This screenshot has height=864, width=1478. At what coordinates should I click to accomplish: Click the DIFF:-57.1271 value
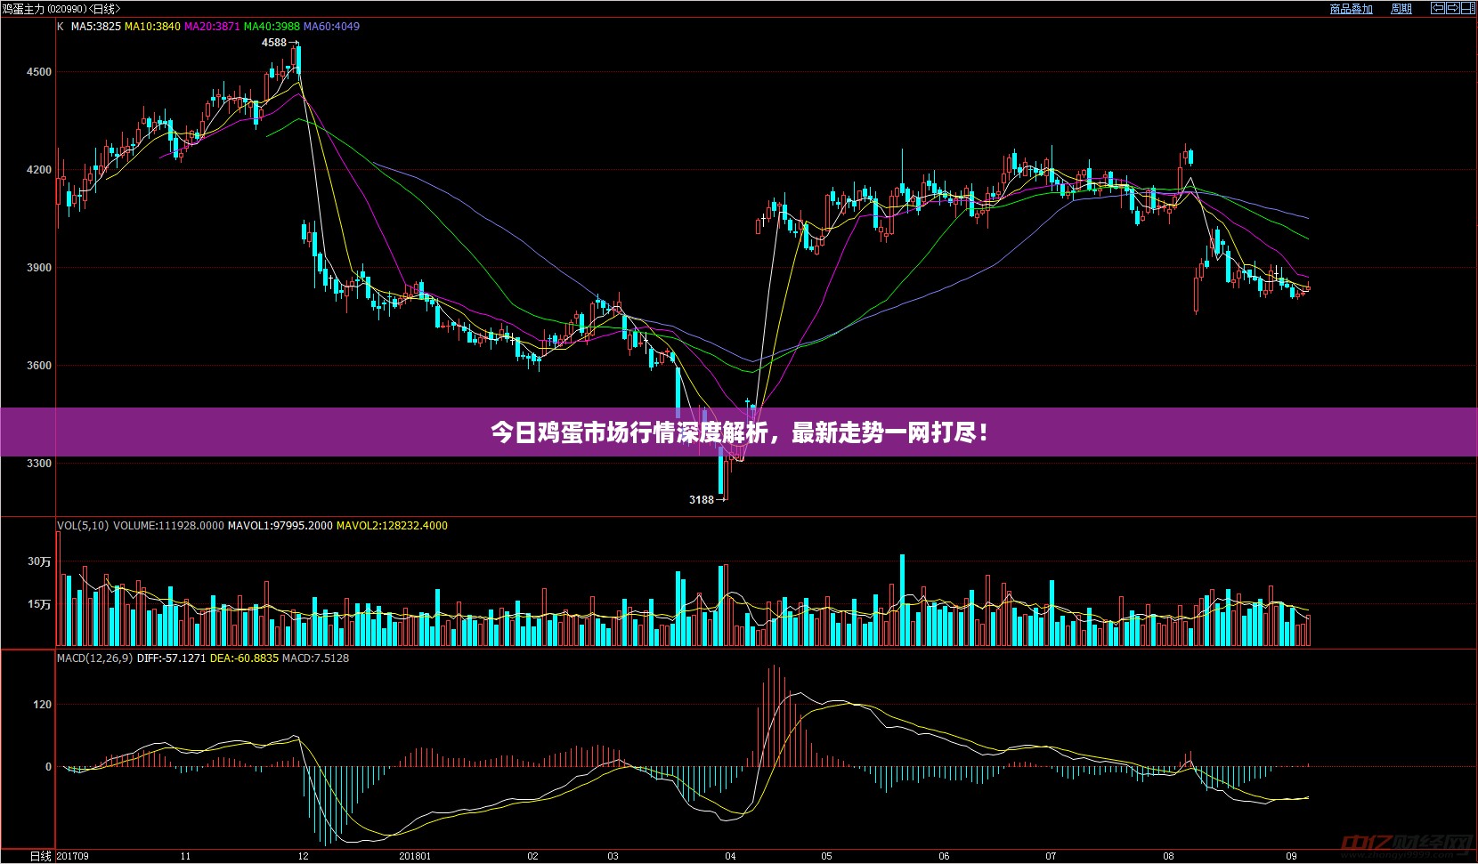pyautogui.click(x=171, y=658)
